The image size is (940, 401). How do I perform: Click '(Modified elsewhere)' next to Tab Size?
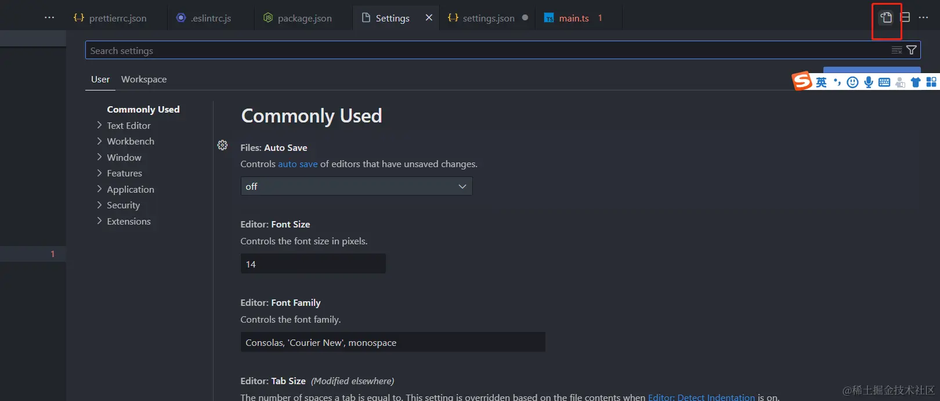pyautogui.click(x=353, y=381)
